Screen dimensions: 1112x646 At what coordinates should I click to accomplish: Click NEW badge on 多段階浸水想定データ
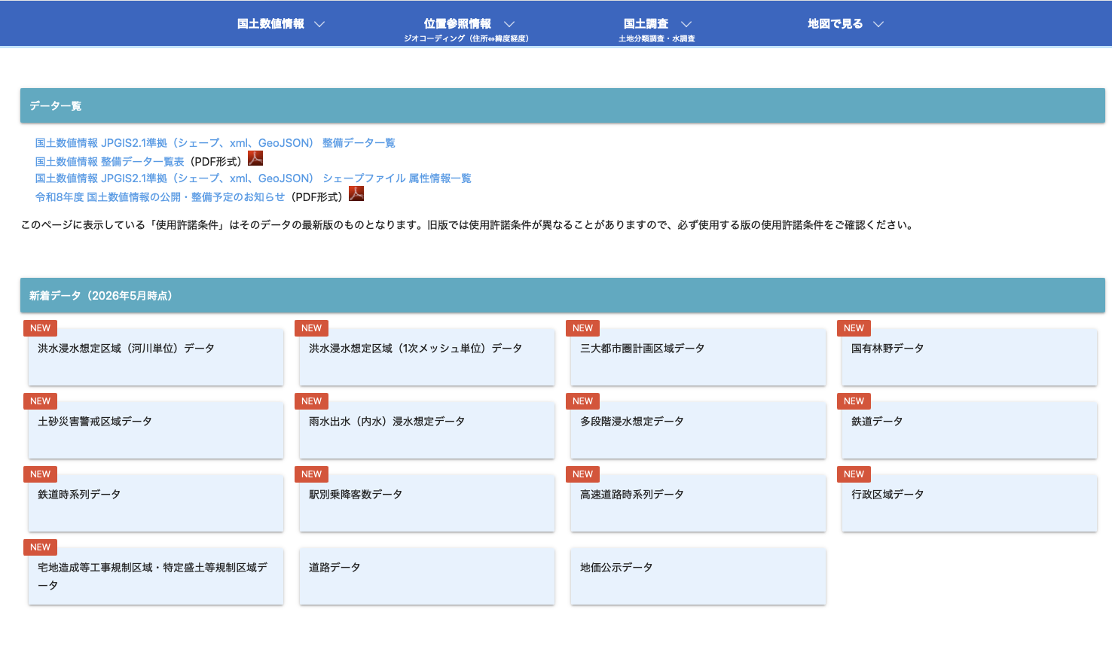(x=582, y=401)
